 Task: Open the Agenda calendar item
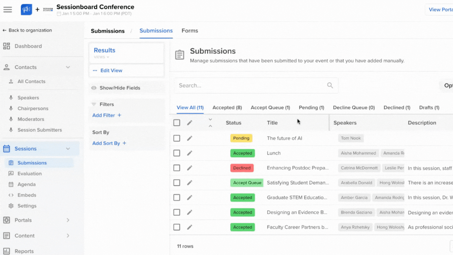click(26, 184)
